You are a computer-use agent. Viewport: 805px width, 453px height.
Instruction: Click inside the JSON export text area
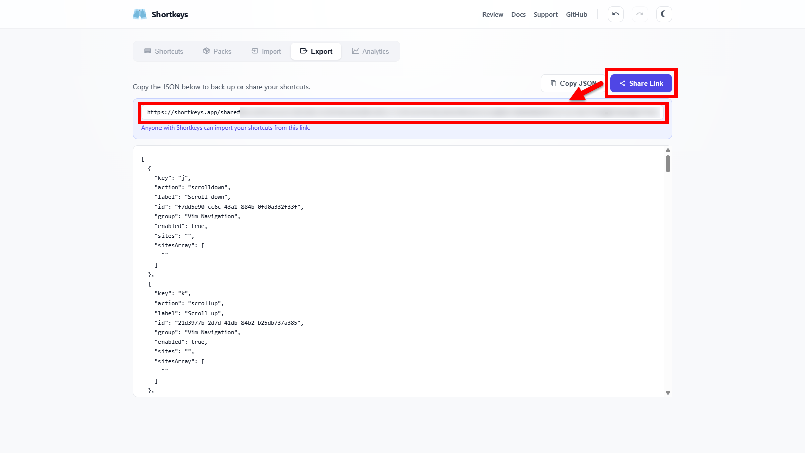click(397, 272)
